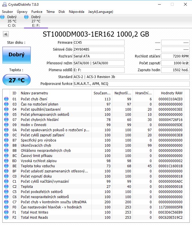Click RAW value 000004726F16

(x=171, y=120)
